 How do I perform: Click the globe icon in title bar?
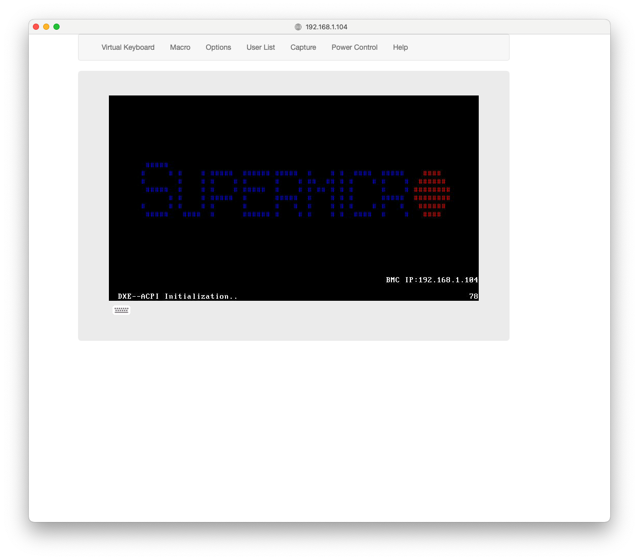[298, 27]
